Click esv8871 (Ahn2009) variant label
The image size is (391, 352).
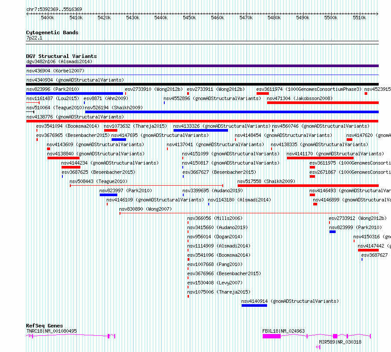point(106,98)
